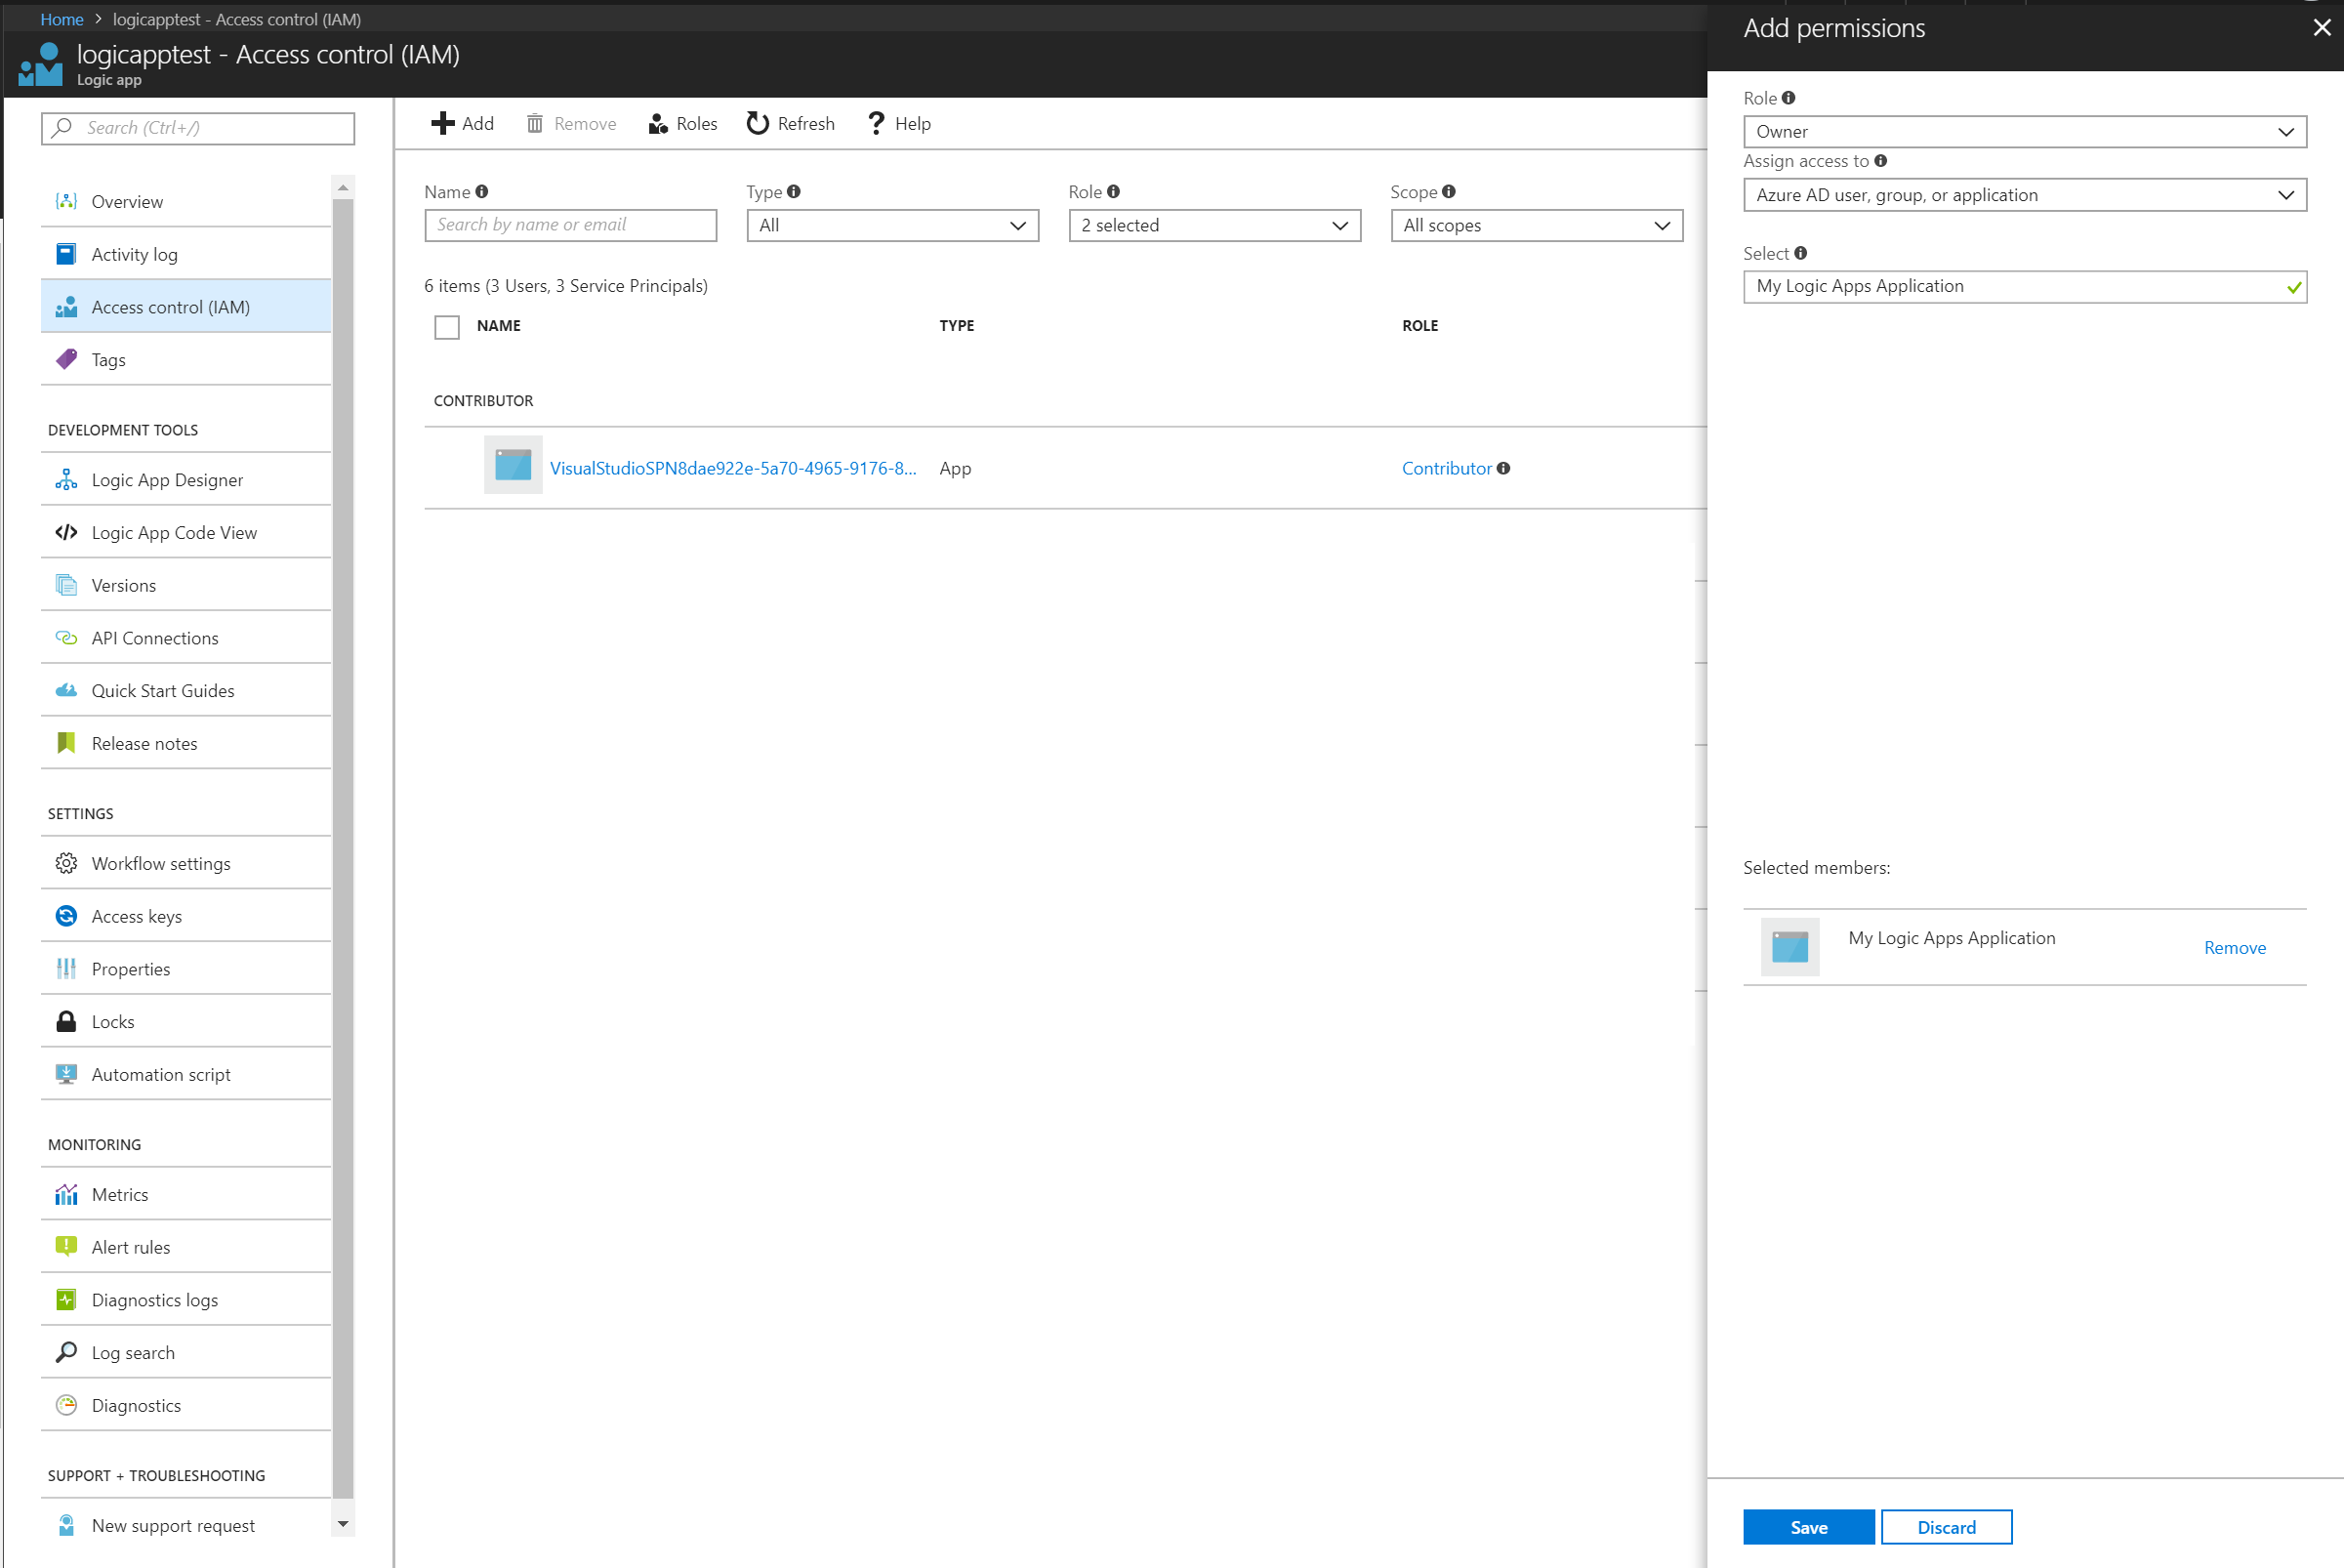Tick the select-all checkbox beside NAME
The width and height of the screenshot is (2344, 1568).
coord(447,327)
